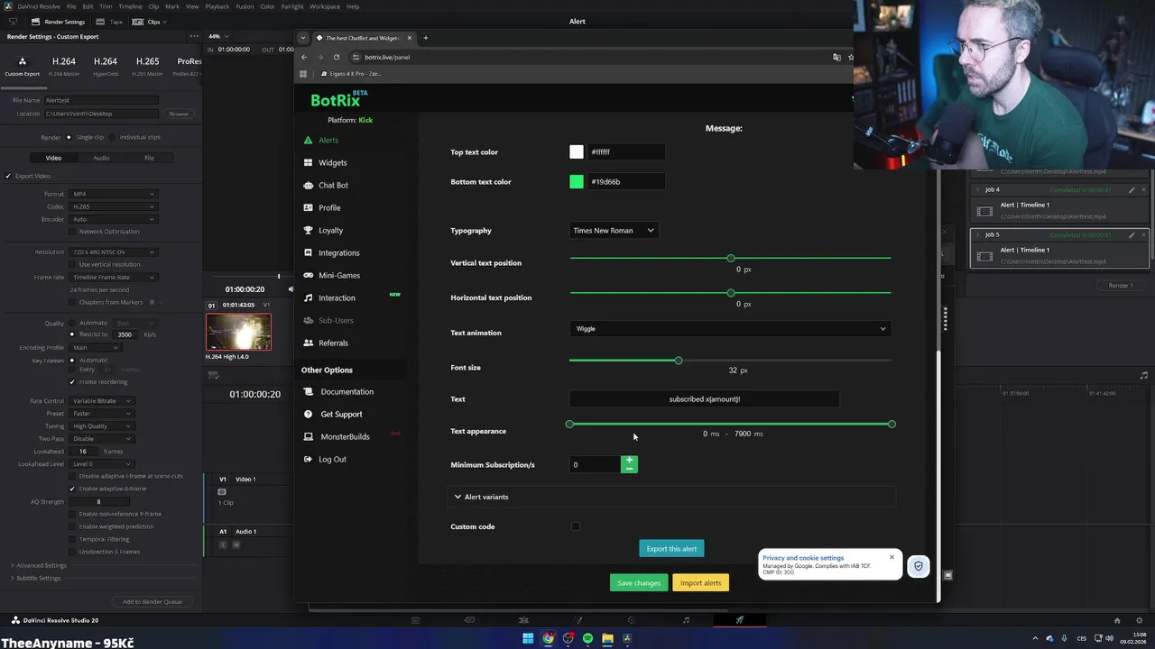
Task: Expand the Alert variants section
Action: pyautogui.click(x=670, y=497)
